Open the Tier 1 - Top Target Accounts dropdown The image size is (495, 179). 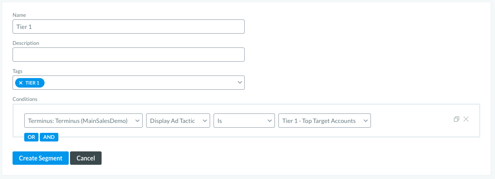click(x=325, y=121)
